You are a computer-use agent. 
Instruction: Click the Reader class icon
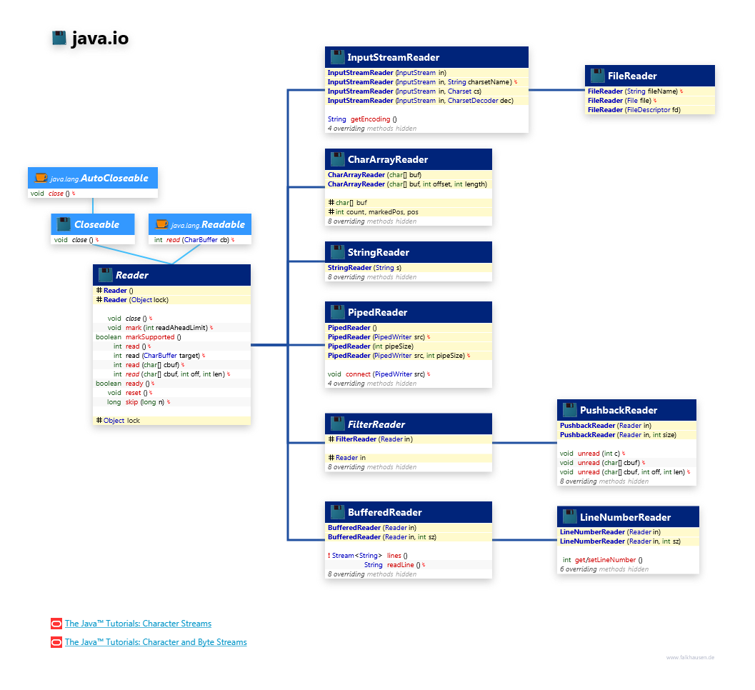(106, 275)
